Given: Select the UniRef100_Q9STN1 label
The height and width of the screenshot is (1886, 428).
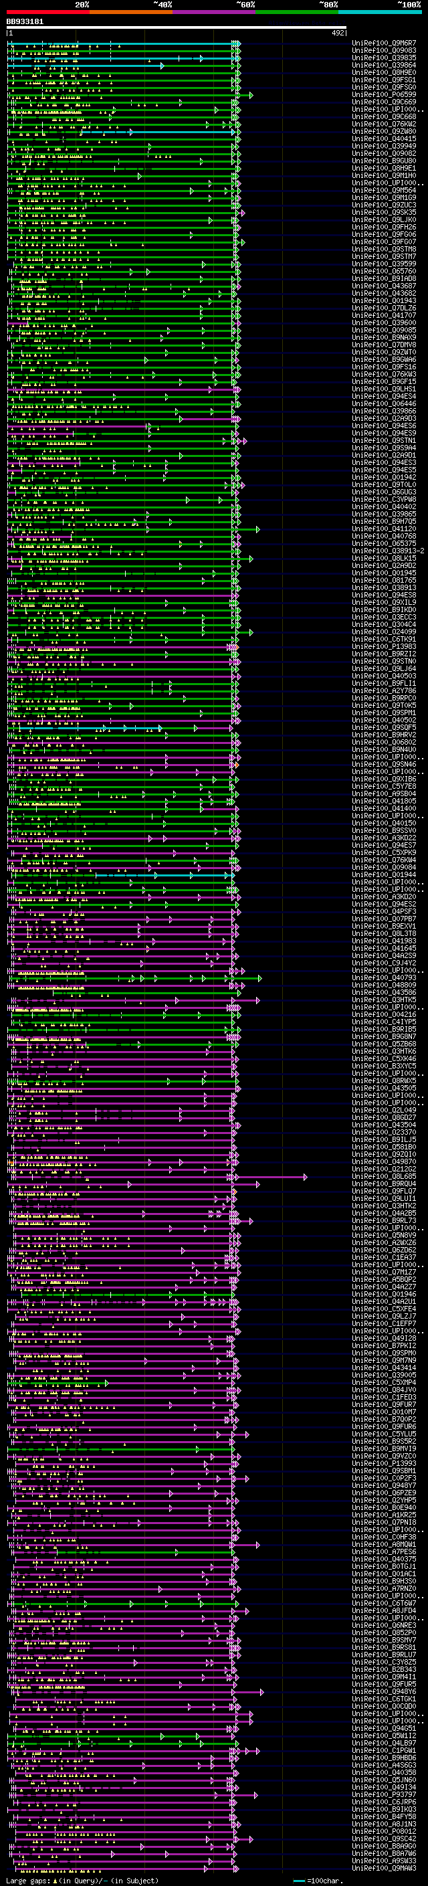Looking at the screenshot, I should point(384,441).
